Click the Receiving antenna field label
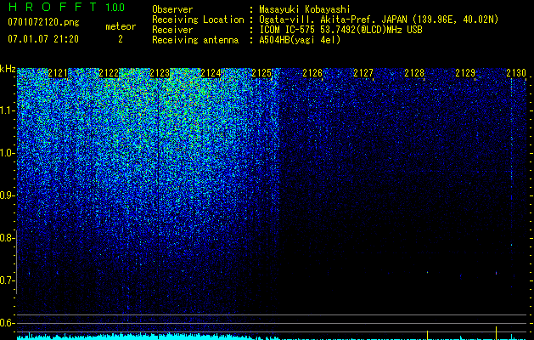 pyautogui.click(x=195, y=40)
